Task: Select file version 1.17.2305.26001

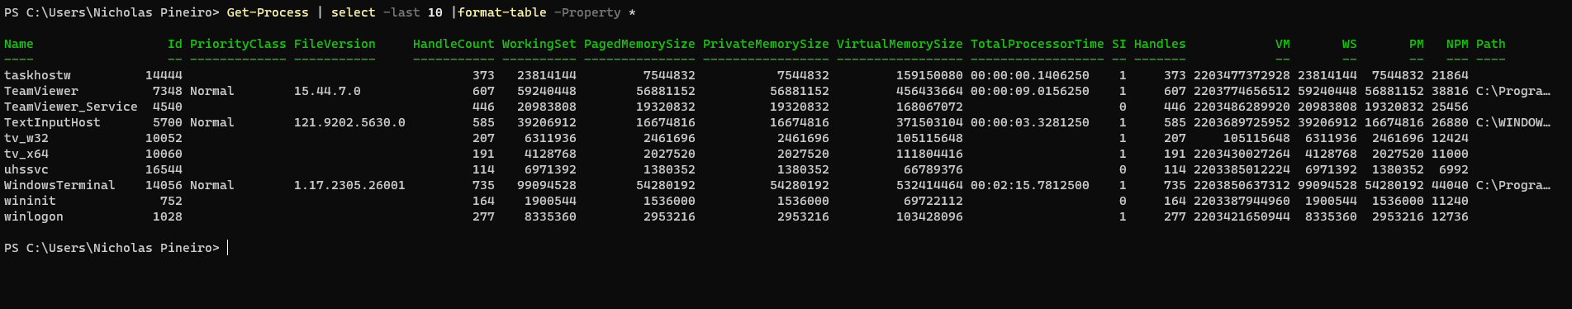Action: click(x=349, y=185)
